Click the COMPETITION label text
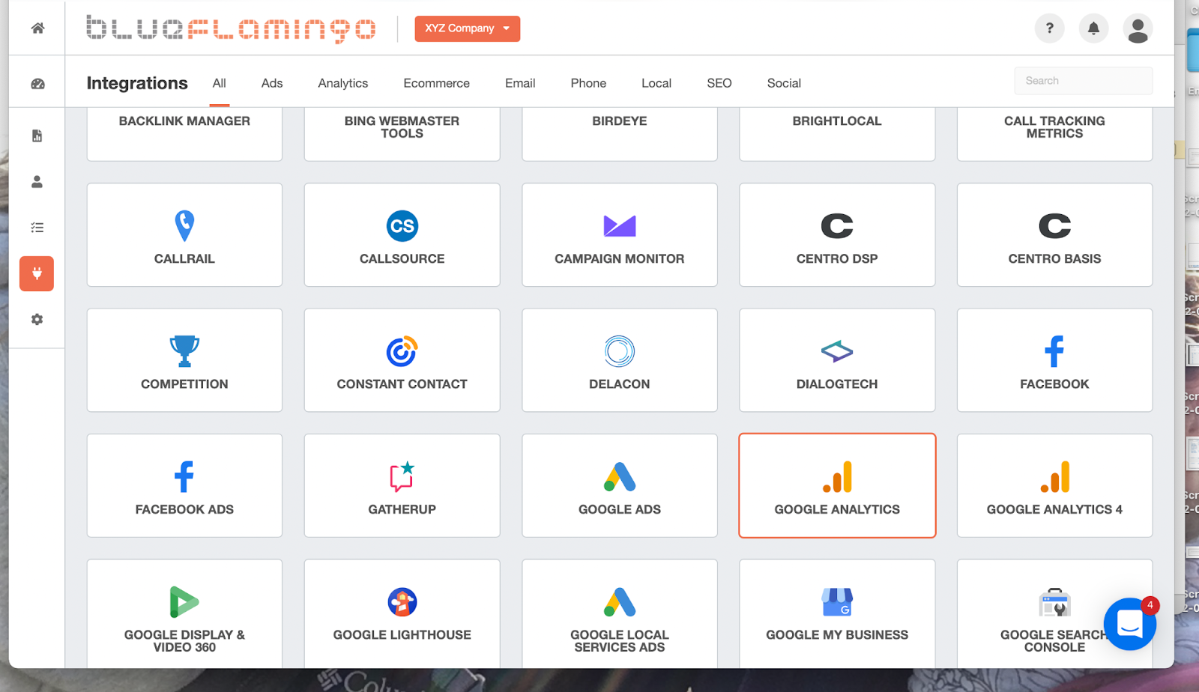The height and width of the screenshot is (692, 1199). (x=184, y=384)
